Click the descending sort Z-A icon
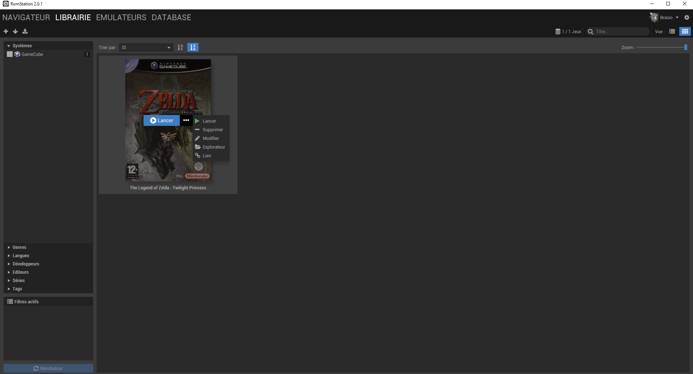693x374 pixels. pyautogui.click(x=193, y=47)
